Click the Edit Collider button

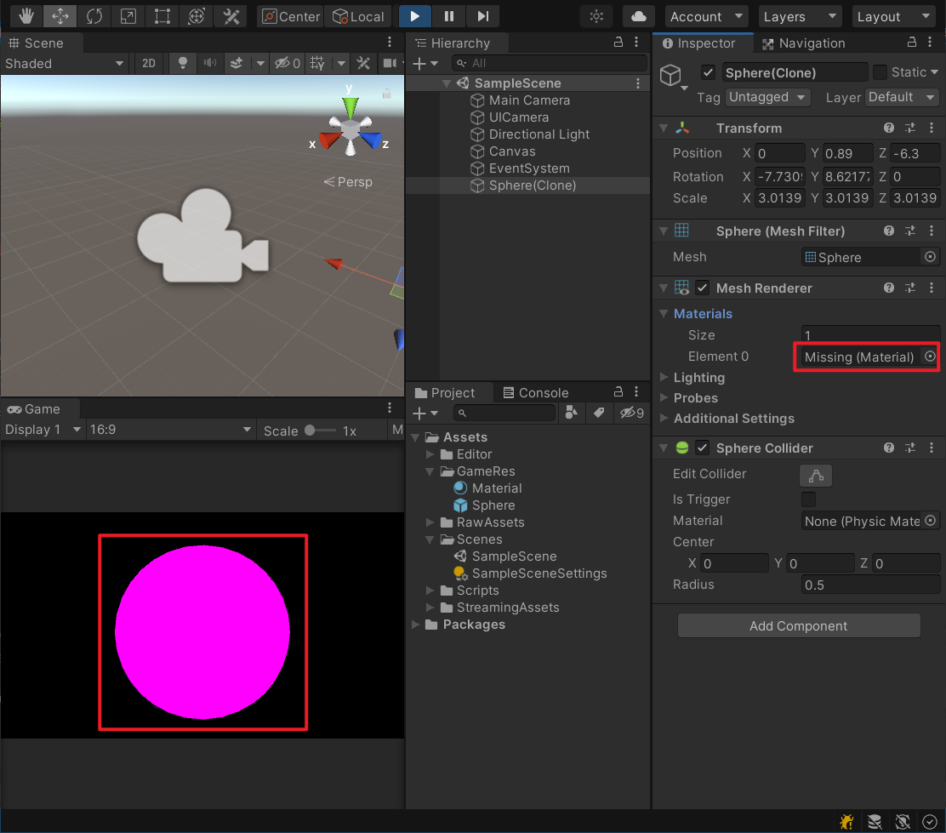click(816, 475)
